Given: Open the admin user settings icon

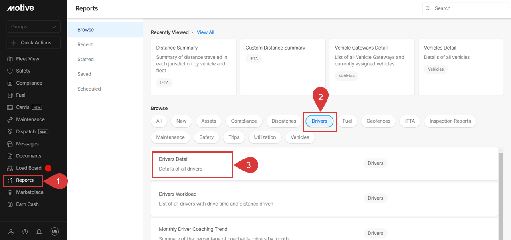Looking at the screenshot, I should point(11,232).
